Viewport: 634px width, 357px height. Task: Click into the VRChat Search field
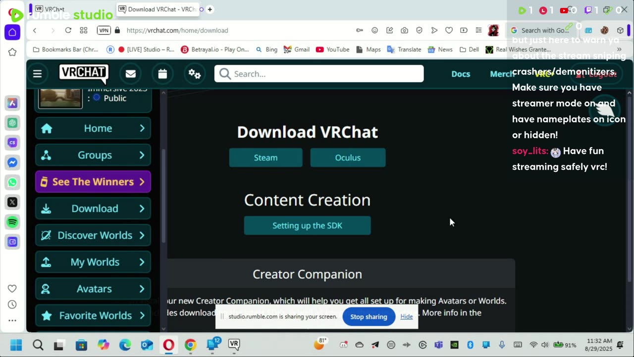[x=319, y=74]
